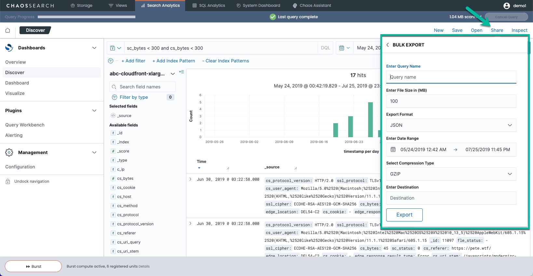Click the Last query complete checkmark
This screenshot has width=533, height=276.
tap(273, 17)
